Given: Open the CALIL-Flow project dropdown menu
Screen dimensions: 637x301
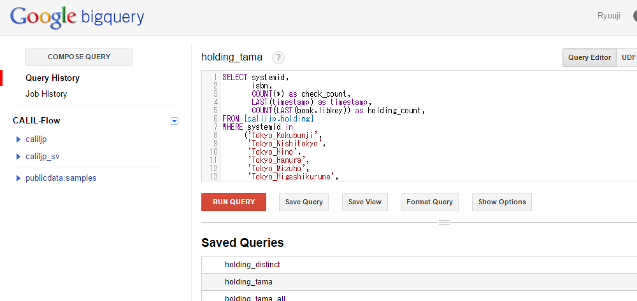Looking at the screenshot, I should [x=175, y=121].
